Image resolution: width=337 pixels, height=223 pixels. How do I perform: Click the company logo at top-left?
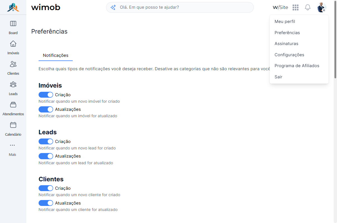[x=13, y=7]
